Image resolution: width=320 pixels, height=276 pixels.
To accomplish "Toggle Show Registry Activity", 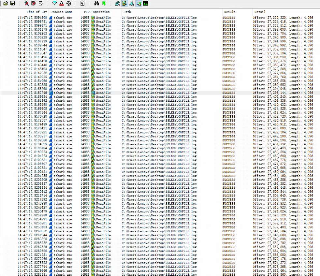I will point(117,4).
